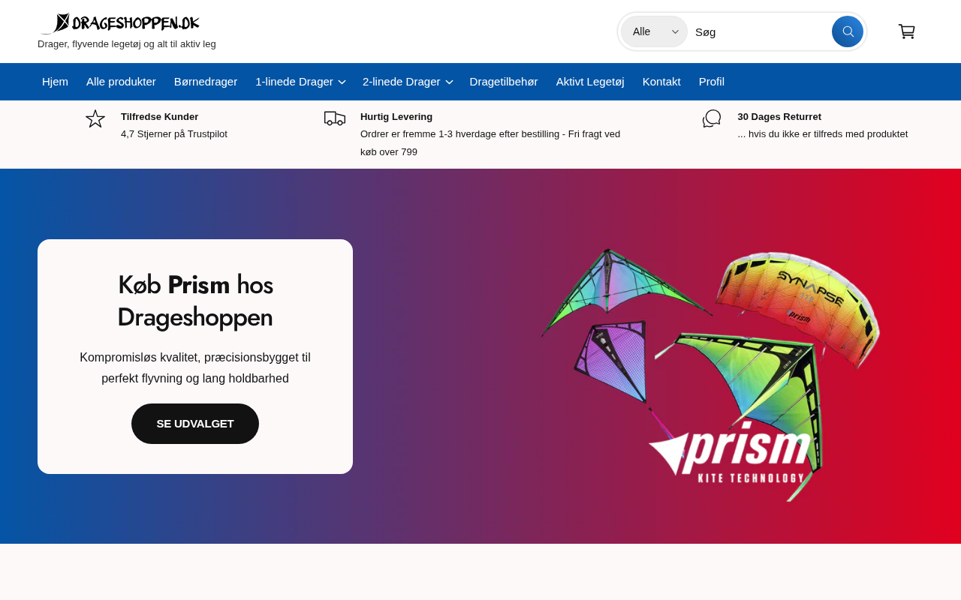Open the Alle category dropdown
Image resolution: width=961 pixels, height=600 pixels.
(654, 31)
